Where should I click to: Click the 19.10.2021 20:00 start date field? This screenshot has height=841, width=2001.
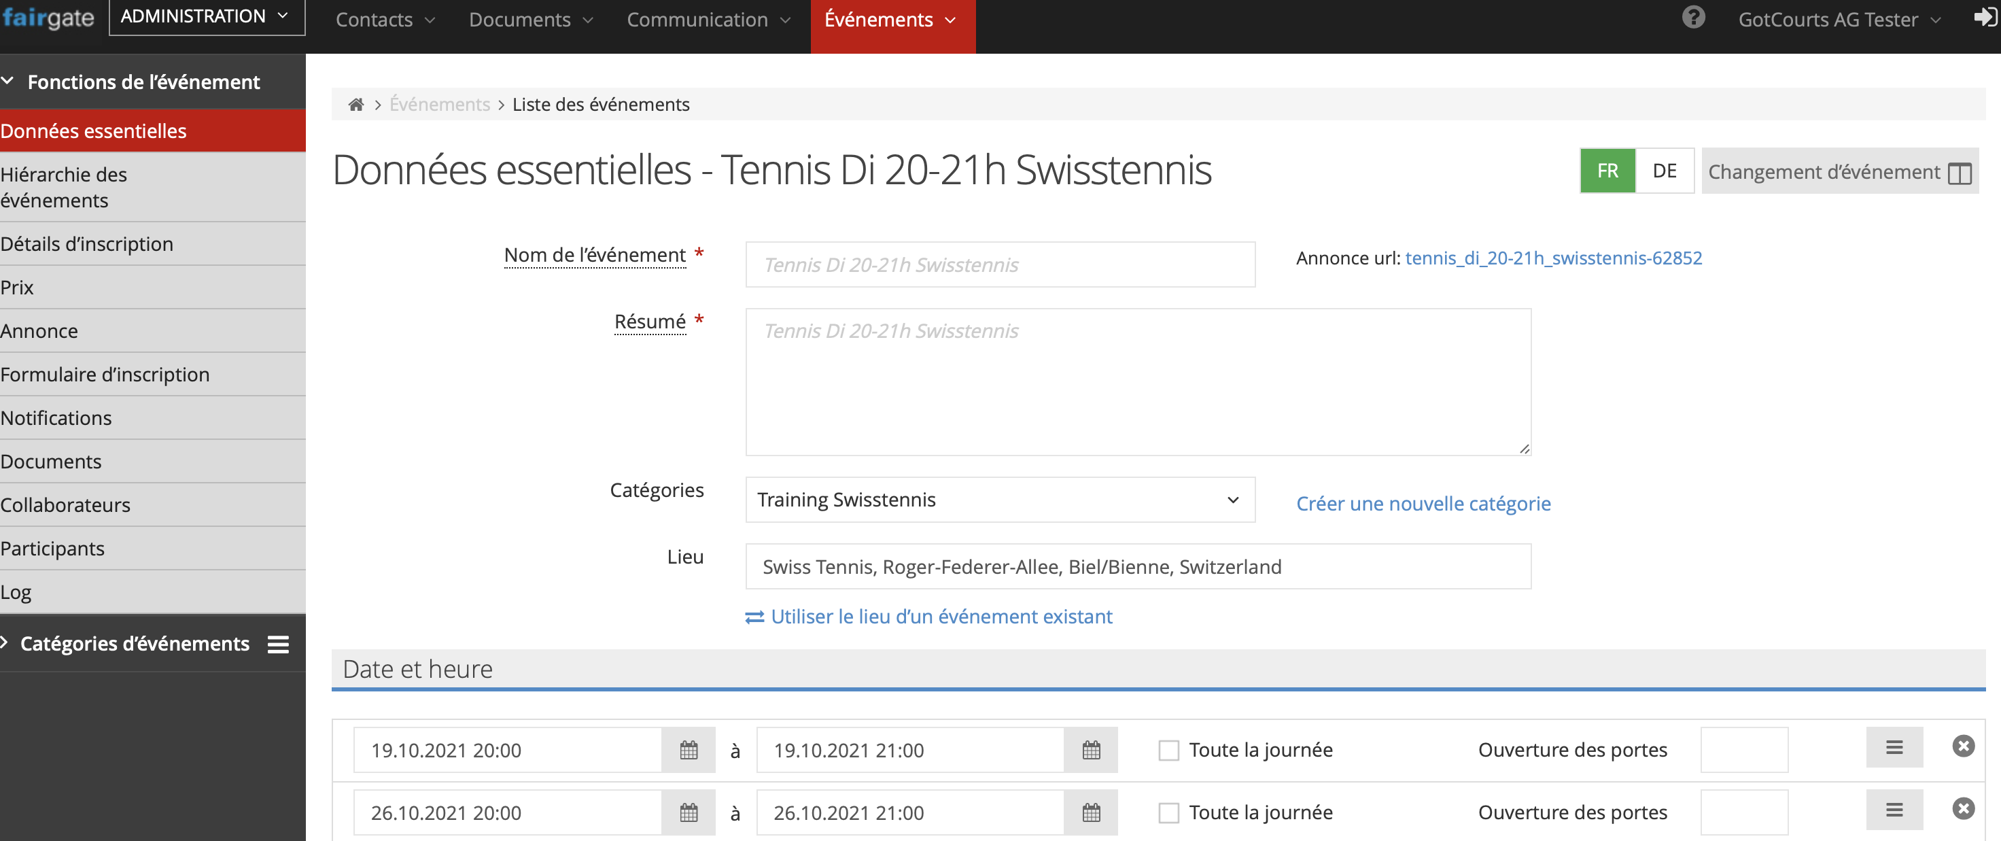[x=507, y=750]
